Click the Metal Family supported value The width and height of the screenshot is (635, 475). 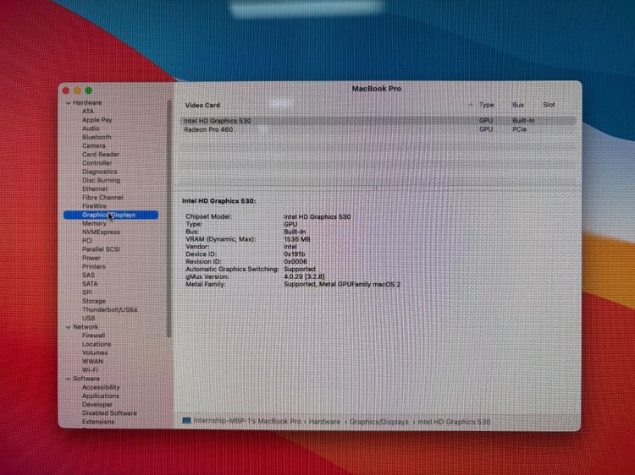(342, 285)
